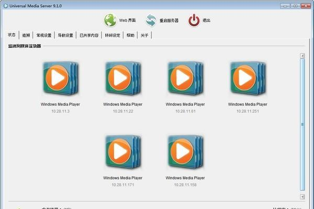Image resolution: width=314 pixels, height=209 pixels.
Task: Click Windows Media Player label above 10.28.11.22
Action: [x=123, y=104]
